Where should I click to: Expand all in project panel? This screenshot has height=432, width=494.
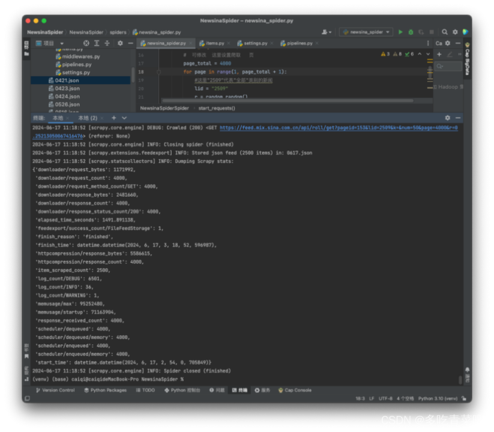pos(97,43)
